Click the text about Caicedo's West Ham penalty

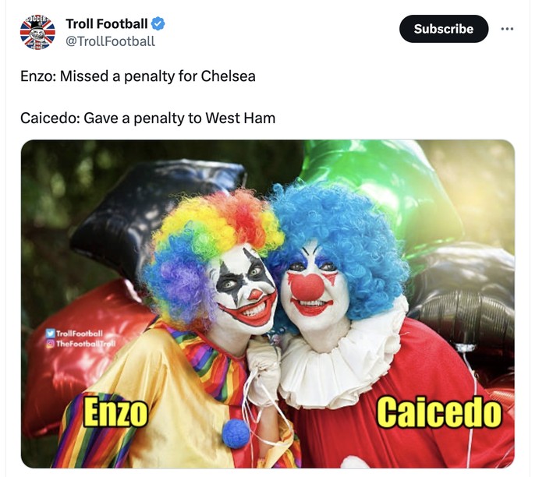(147, 118)
